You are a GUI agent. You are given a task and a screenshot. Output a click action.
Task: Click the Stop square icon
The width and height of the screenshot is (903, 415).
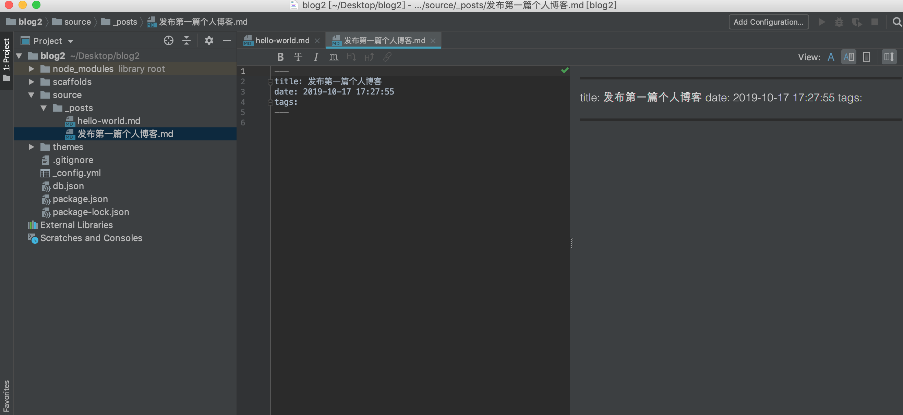[875, 22]
